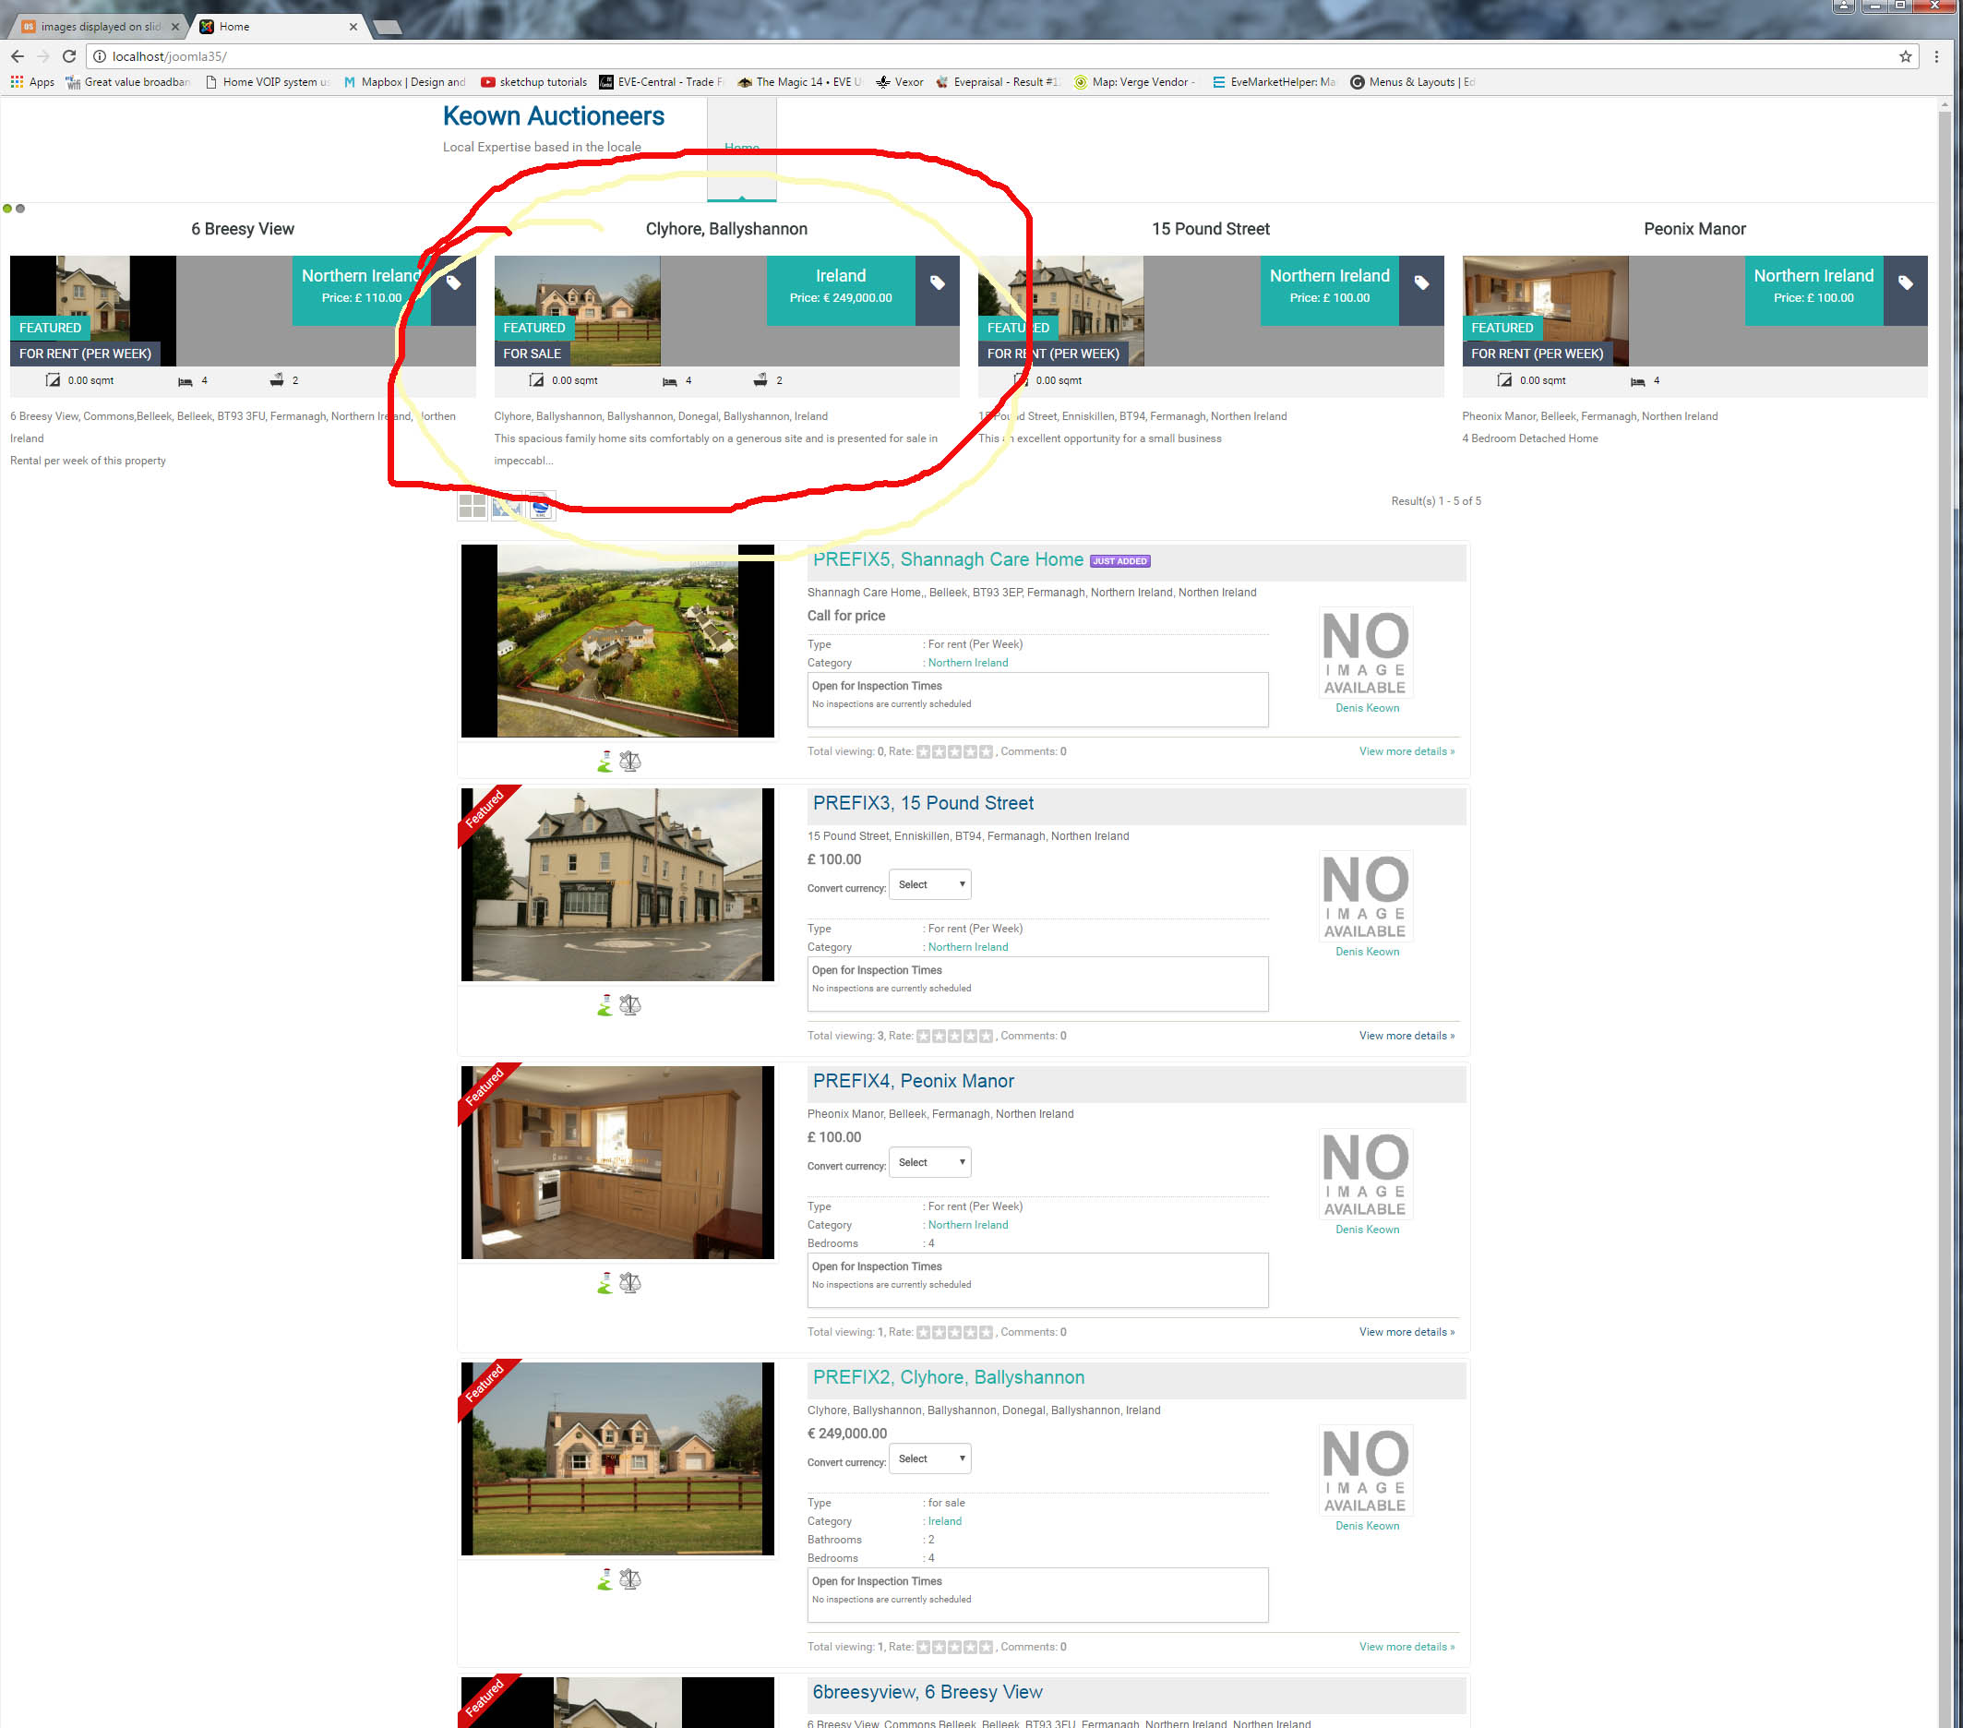Open the Chrome three-dot menu

tap(1936, 56)
